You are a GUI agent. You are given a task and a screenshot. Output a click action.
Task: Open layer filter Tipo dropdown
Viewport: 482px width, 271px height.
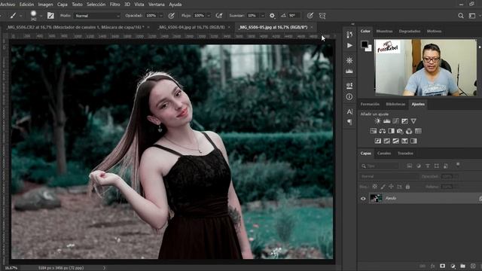point(379,166)
